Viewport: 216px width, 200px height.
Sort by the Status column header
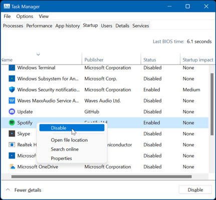(160, 59)
